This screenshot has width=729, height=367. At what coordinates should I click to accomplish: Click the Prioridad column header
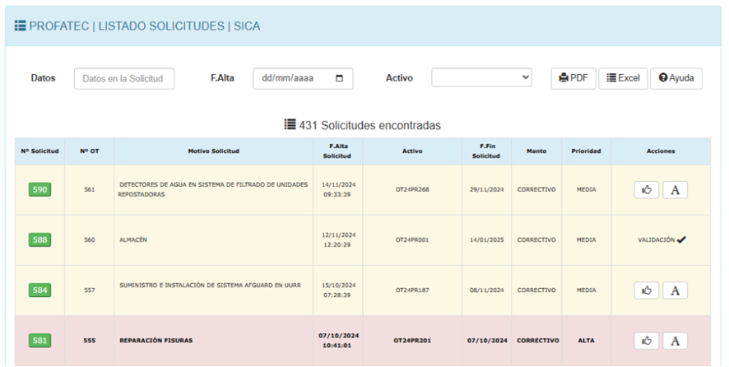pyautogui.click(x=586, y=151)
